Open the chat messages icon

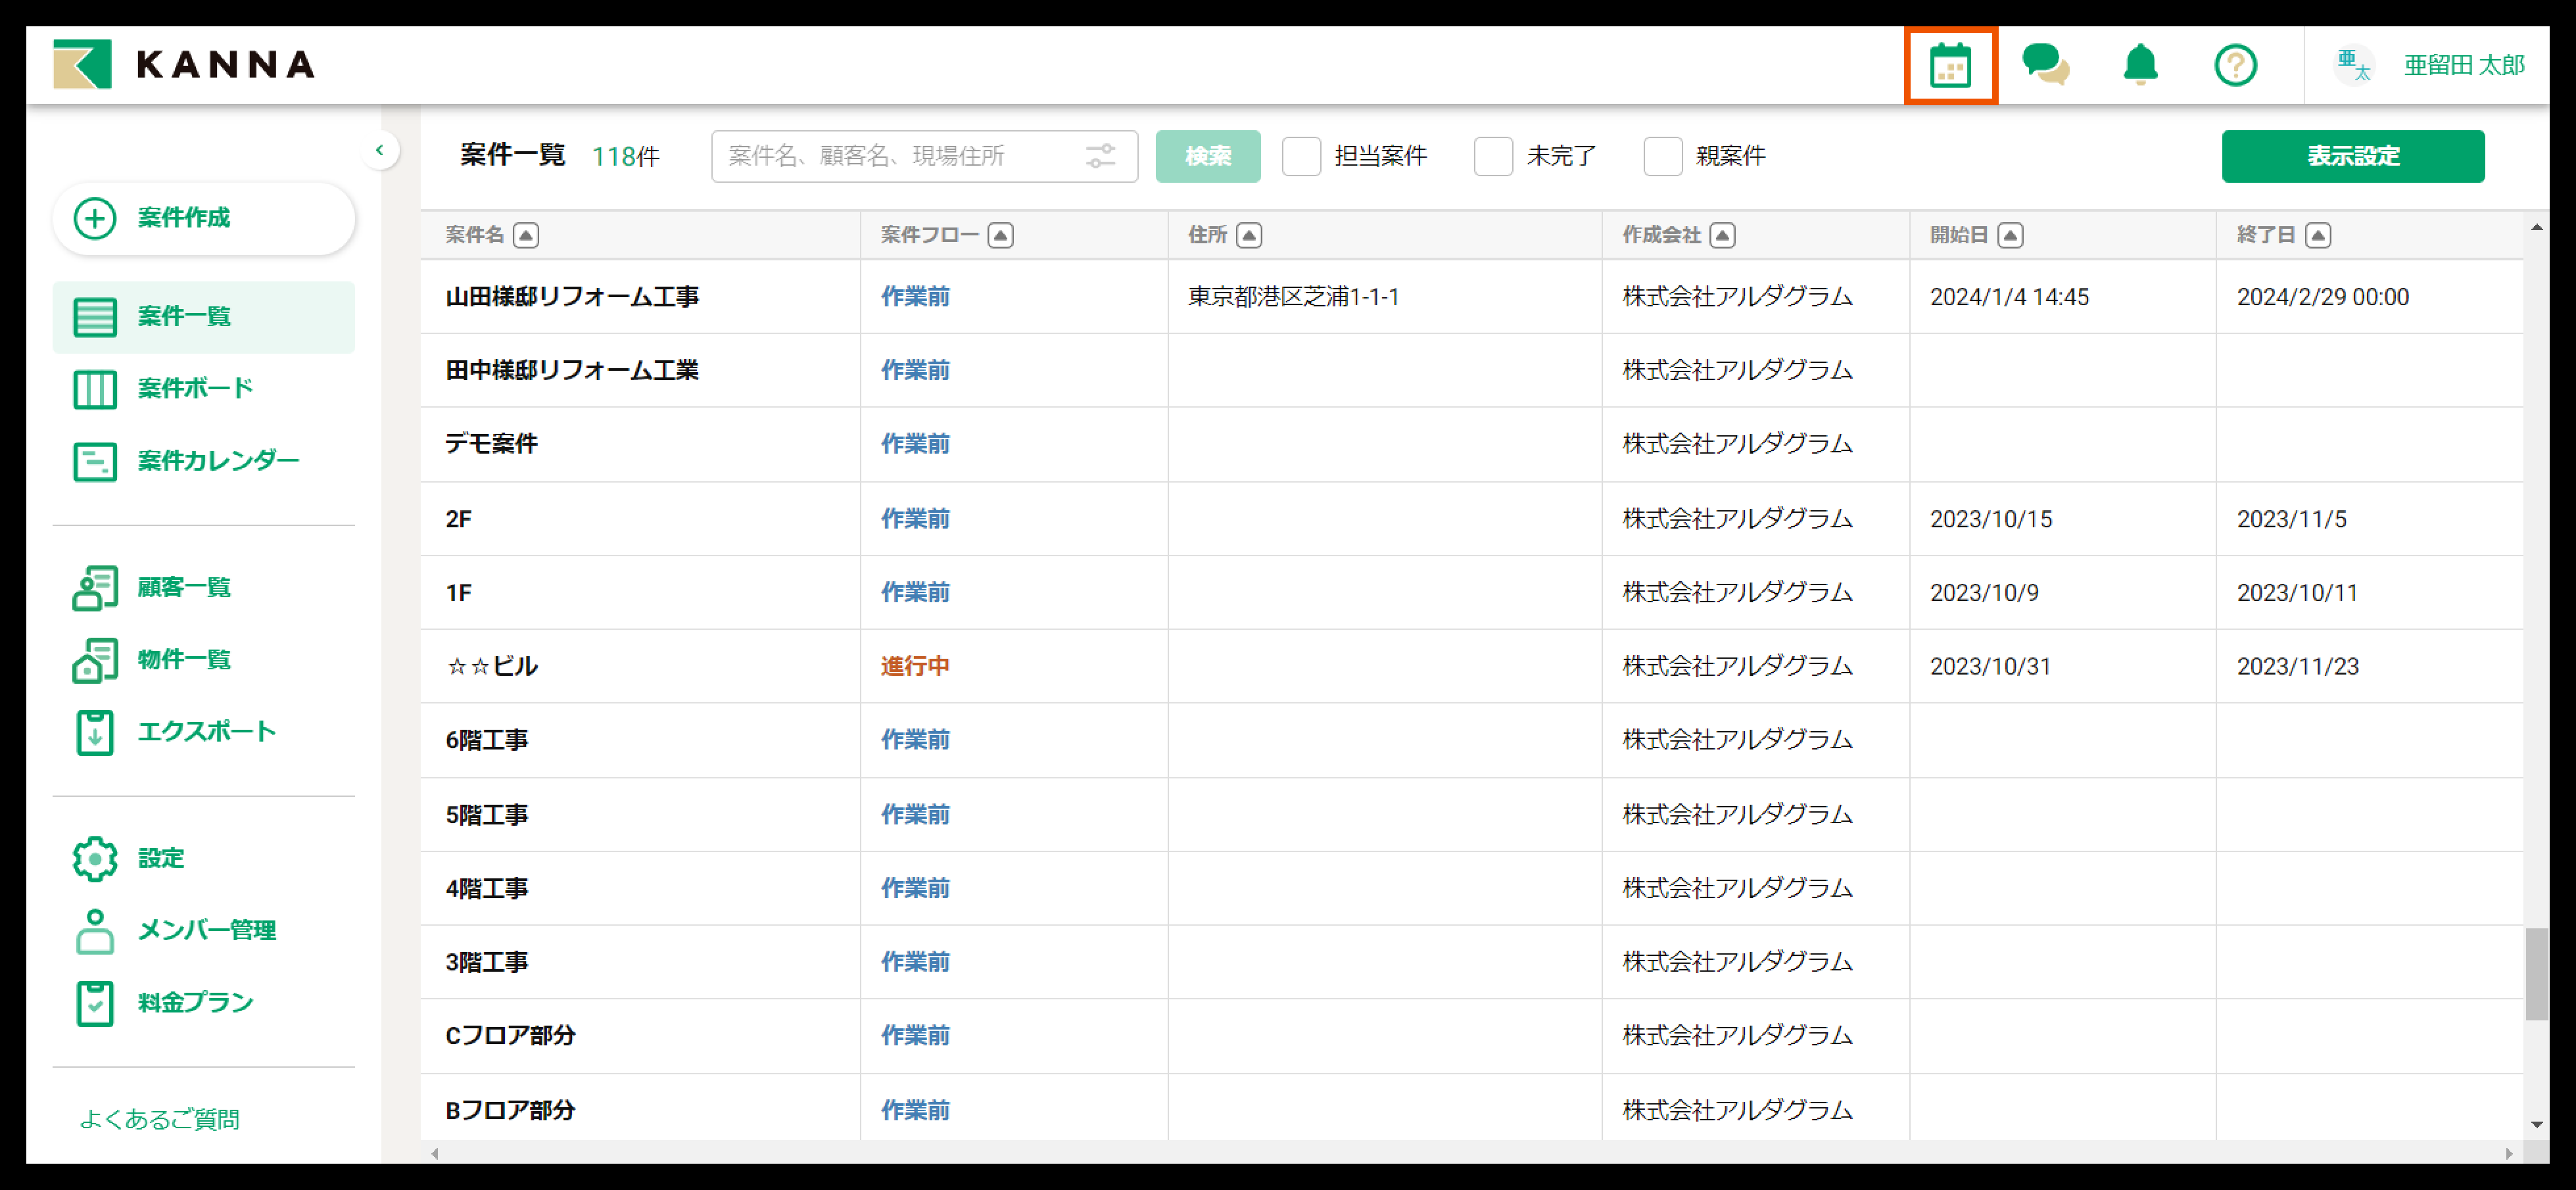[x=2044, y=66]
